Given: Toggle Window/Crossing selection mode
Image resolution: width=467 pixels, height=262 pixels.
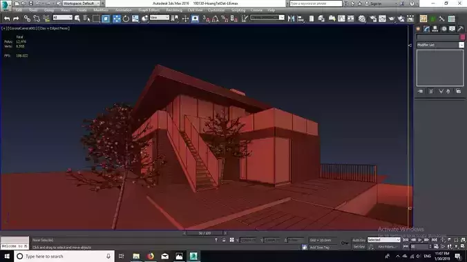Looking at the screenshot, I should pos(106,19).
